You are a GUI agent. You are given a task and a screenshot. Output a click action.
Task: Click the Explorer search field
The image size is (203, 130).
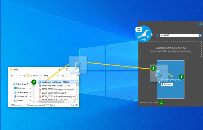pyautogui.click(x=74, y=76)
